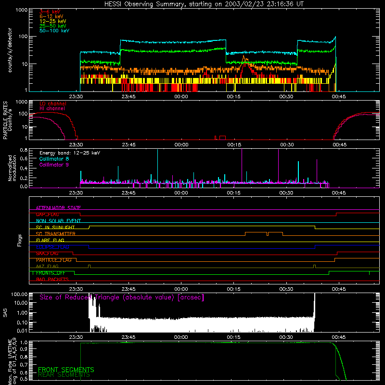This screenshot has height=385, width=385.
Task: Click the 0.10 tick on the SAS axis
Action: (22, 322)
